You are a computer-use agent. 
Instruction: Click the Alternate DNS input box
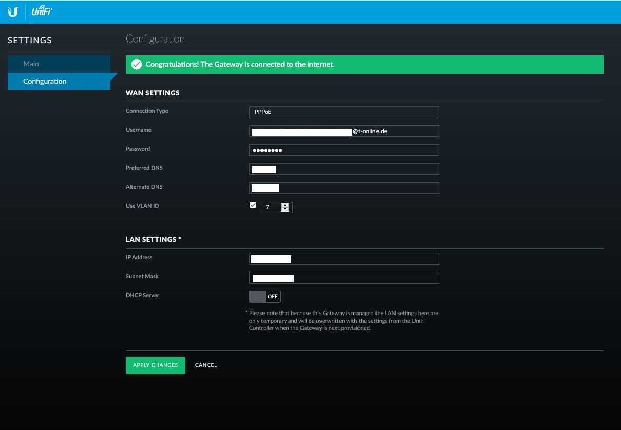tap(344, 188)
